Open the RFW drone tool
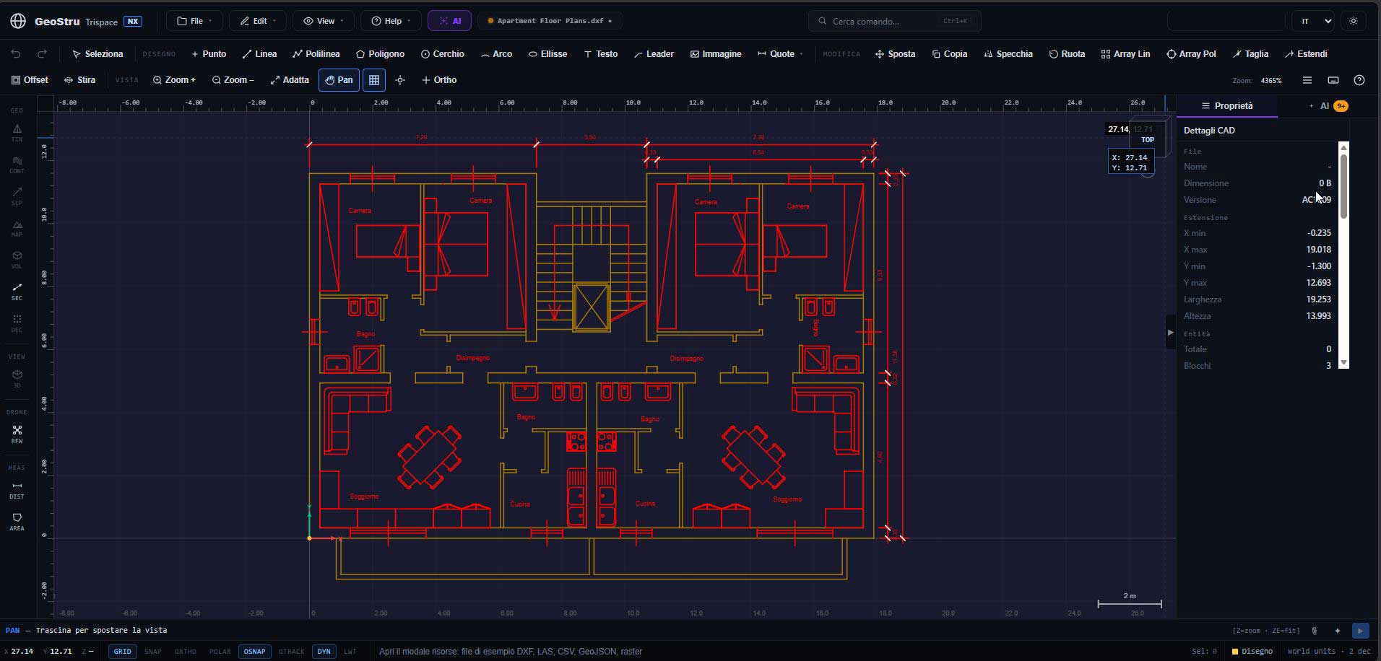This screenshot has height=661, width=1381. coord(17,434)
